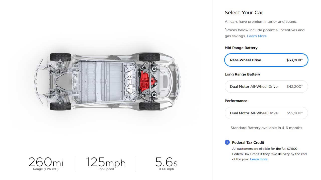This screenshot has height=180, width=321.
Task: Click the $52,200 price
Action: pyautogui.click(x=294, y=113)
